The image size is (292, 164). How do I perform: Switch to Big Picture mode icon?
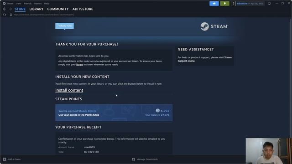[269, 4]
